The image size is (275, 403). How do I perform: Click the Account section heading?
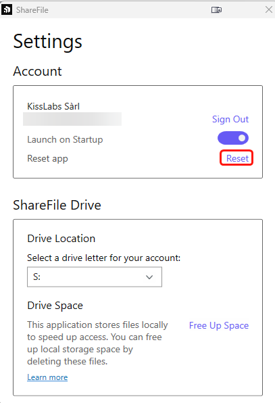point(37,71)
